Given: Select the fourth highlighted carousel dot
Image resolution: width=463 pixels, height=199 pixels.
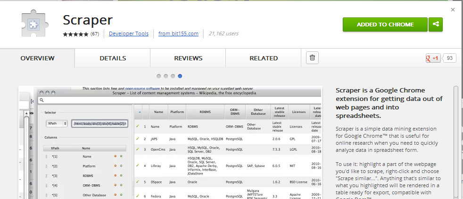Looking at the screenshot, I should [x=180, y=76].
